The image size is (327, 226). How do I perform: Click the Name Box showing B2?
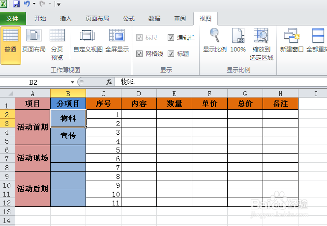tap(33, 82)
